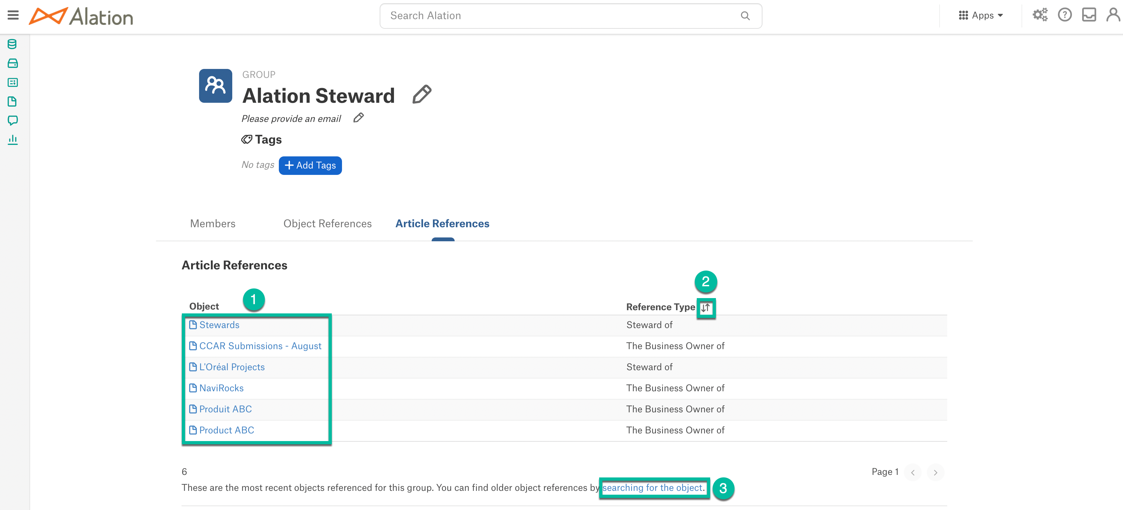Open the data sources database sidebar icon
1123x510 pixels.
coord(13,44)
